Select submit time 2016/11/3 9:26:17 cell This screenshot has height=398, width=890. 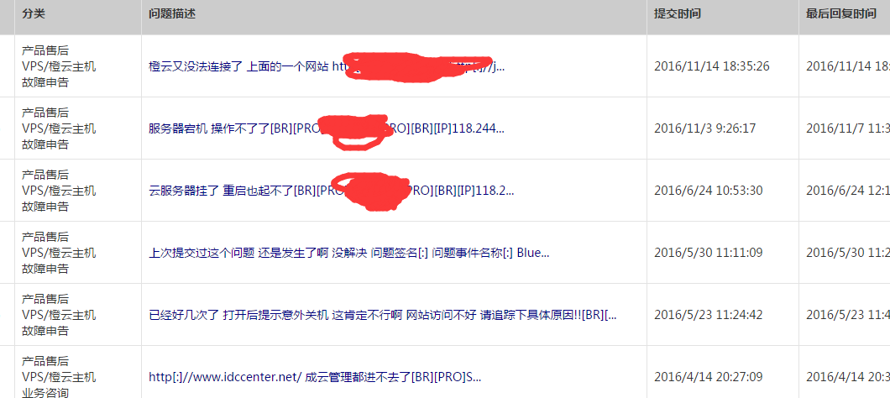pyautogui.click(x=705, y=128)
